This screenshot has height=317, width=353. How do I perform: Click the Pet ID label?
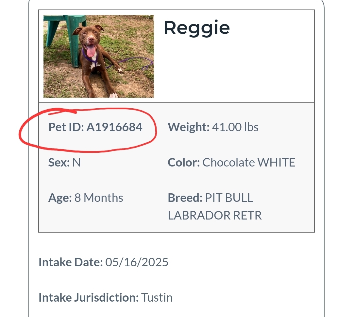(x=66, y=127)
